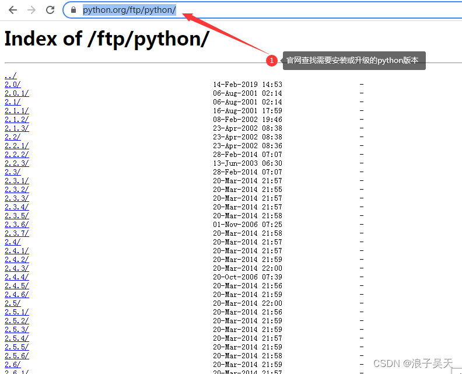
Task: Click the date '16-Aug-2001 17:59'
Action: pos(247,111)
